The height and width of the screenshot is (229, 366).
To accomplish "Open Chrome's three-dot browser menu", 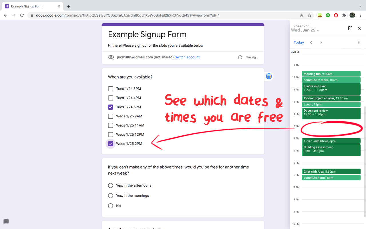I will pyautogui.click(x=360, y=15).
